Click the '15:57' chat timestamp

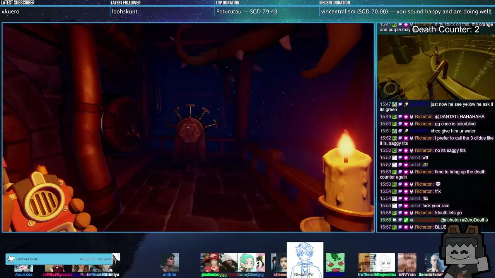pos(386,227)
